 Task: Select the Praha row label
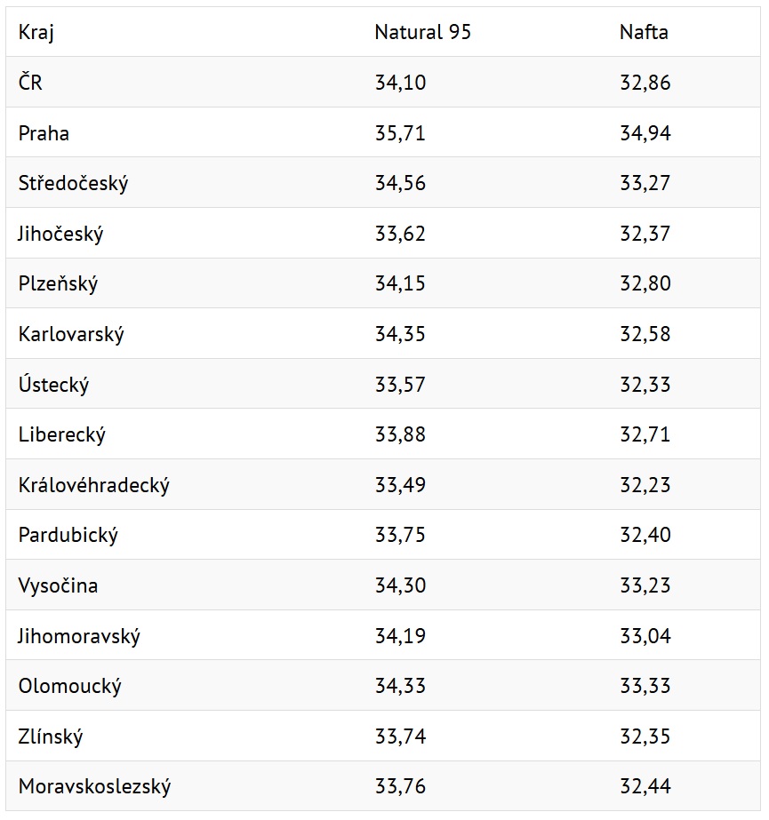click(x=44, y=133)
